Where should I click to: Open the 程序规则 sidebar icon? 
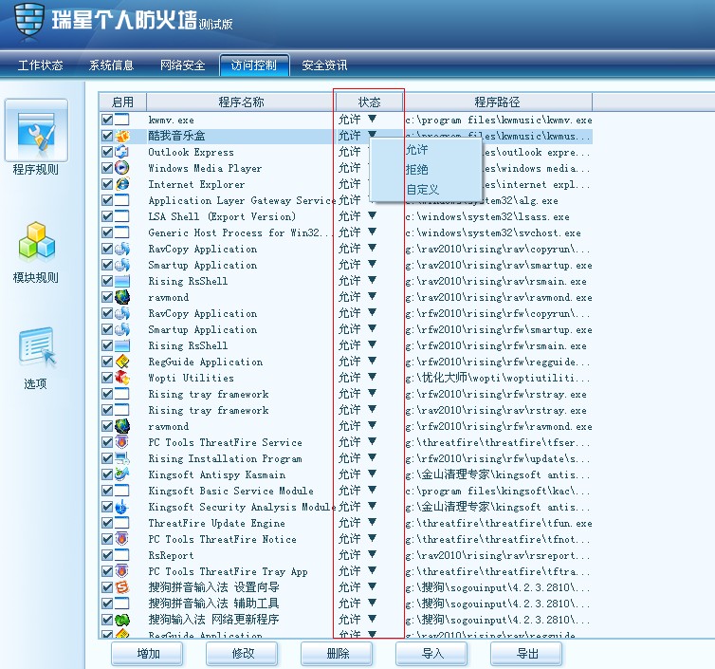36,130
